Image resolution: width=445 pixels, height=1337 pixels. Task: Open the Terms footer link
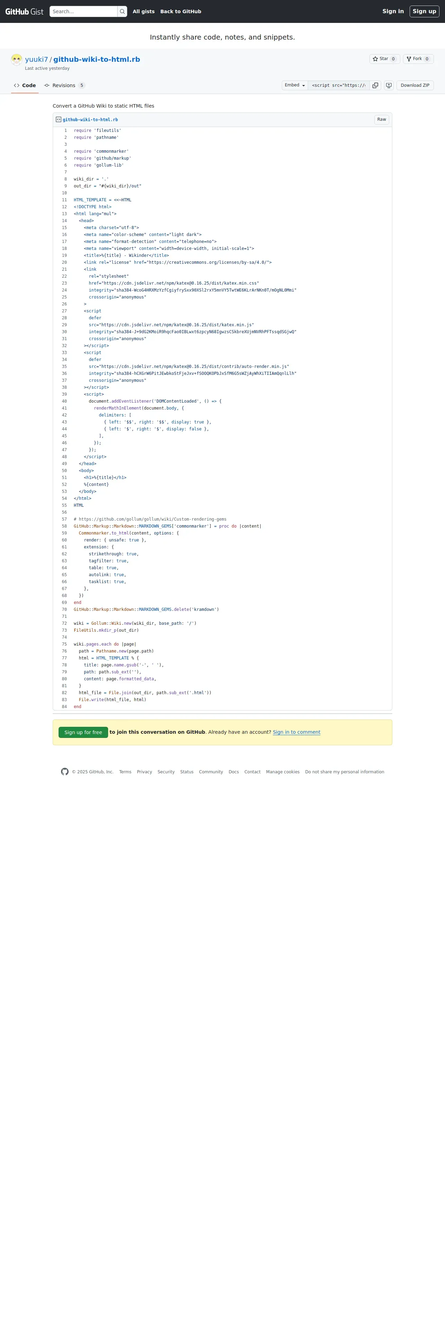coord(125,772)
